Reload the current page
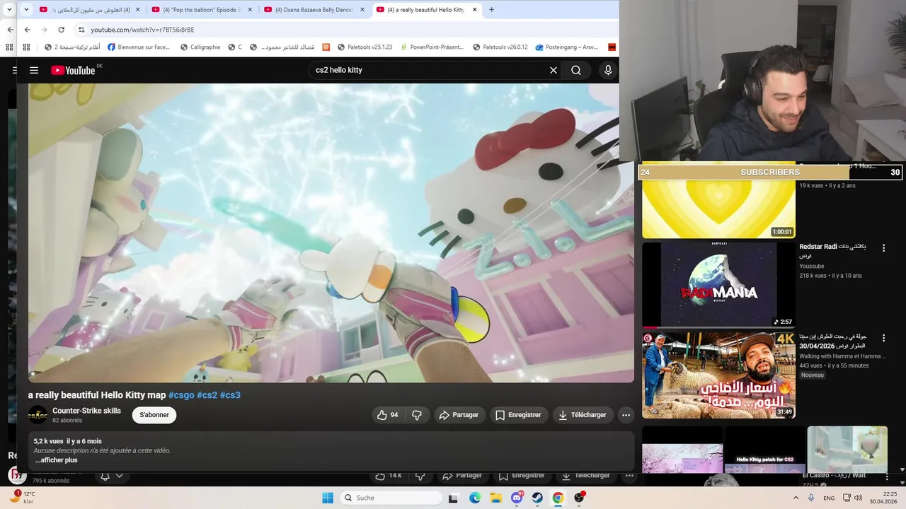The width and height of the screenshot is (906, 509). [61, 30]
